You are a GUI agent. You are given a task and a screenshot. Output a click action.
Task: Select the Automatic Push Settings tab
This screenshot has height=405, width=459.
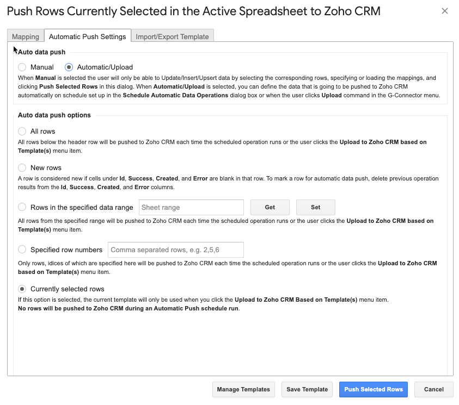click(87, 36)
